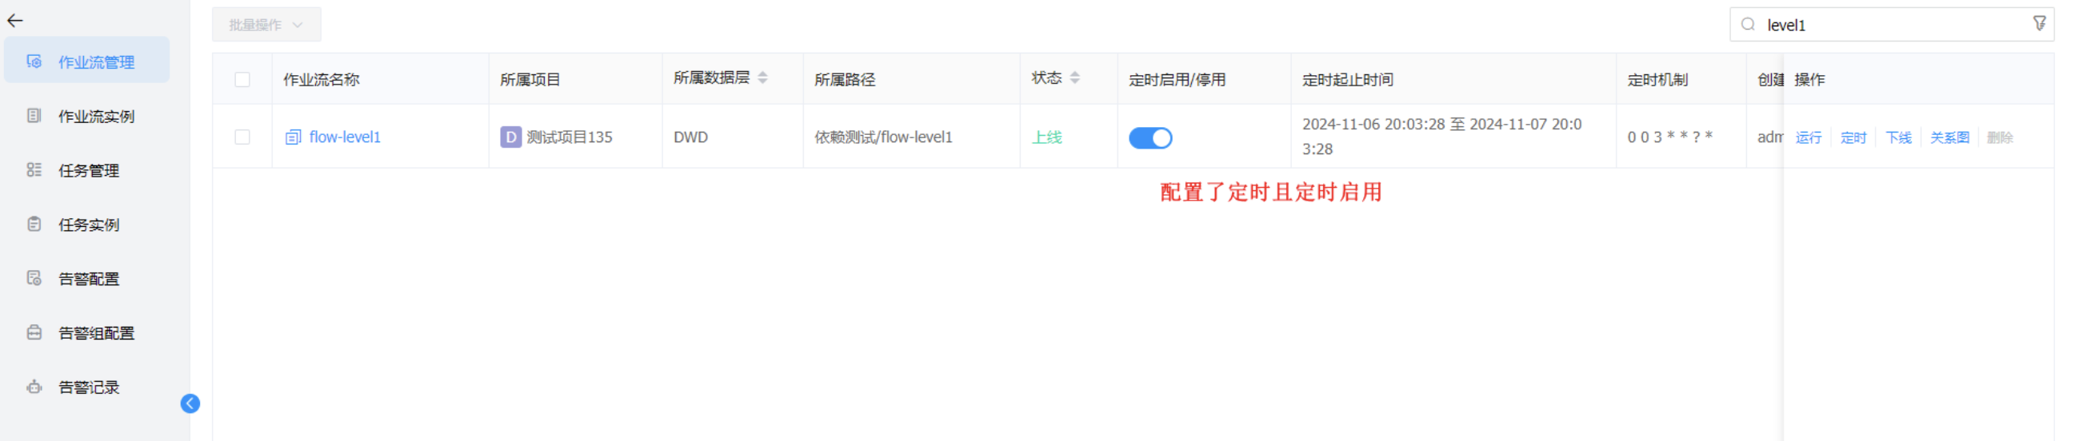This screenshot has width=2075, height=441.
Task: Click the flow-level1 workflow document icon
Action: tap(294, 137)
